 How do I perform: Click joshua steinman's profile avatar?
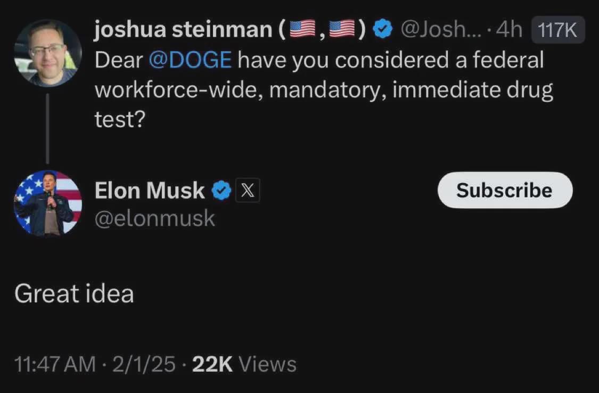[48, 53]
